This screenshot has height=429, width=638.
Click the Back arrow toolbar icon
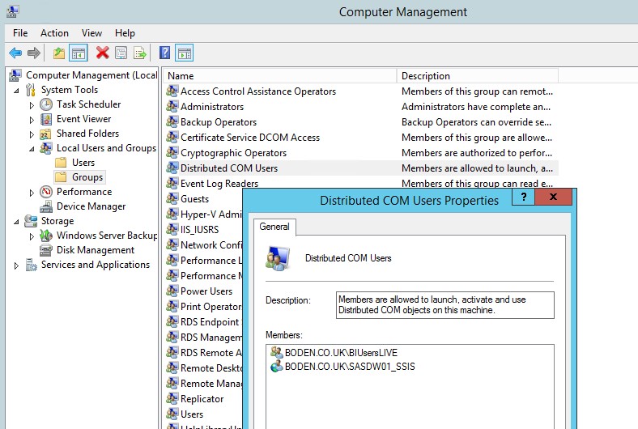15,53
